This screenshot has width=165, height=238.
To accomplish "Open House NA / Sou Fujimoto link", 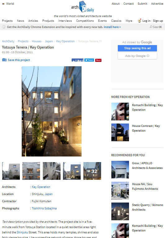I will [145, 186].
